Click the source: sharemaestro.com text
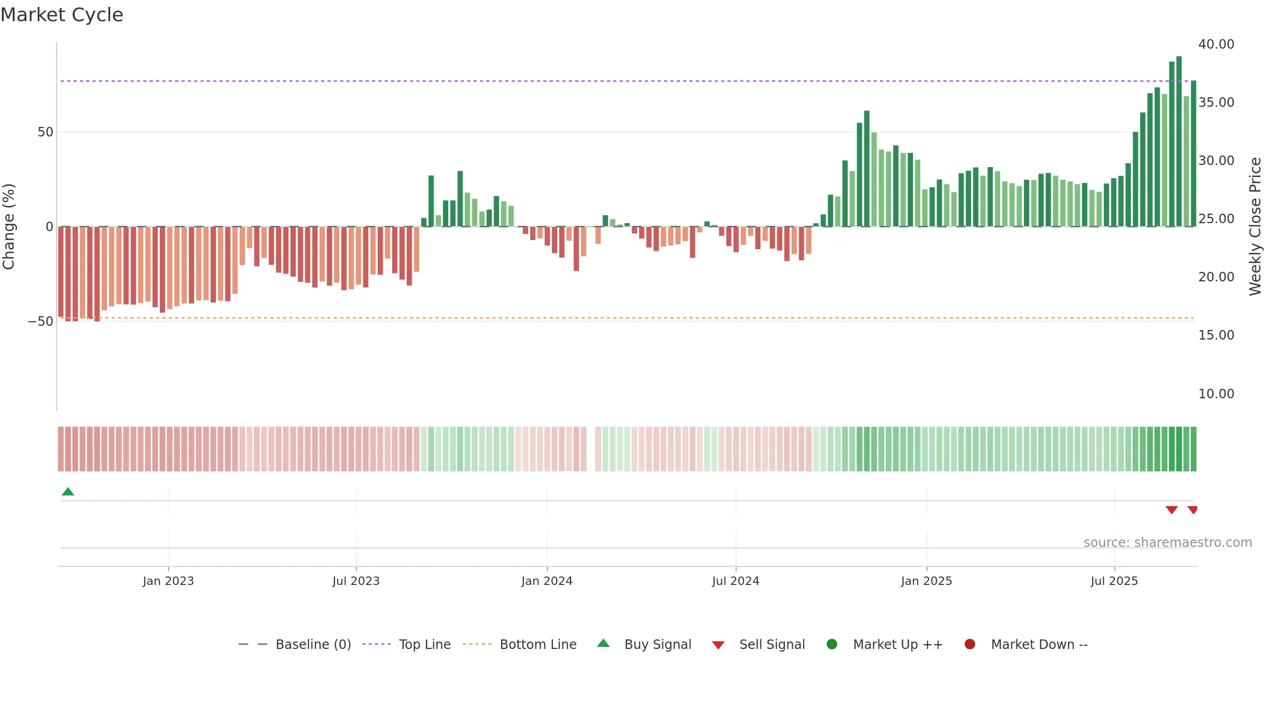Image resolution: width=1270 pixels, height=714 pixels. click(x=1168, y=543)
